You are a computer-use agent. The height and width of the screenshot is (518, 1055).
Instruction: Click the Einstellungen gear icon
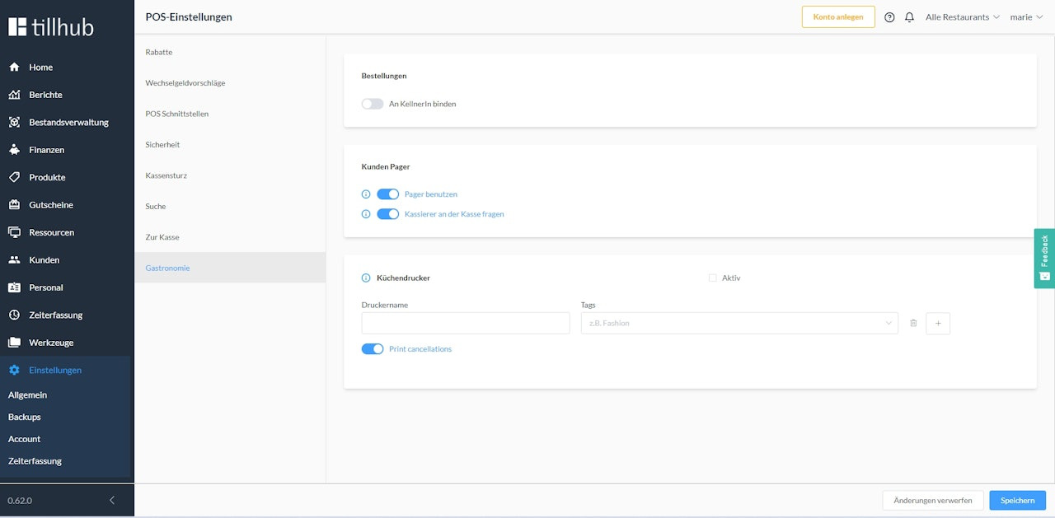pyautogui.click(x=14, y=370)
